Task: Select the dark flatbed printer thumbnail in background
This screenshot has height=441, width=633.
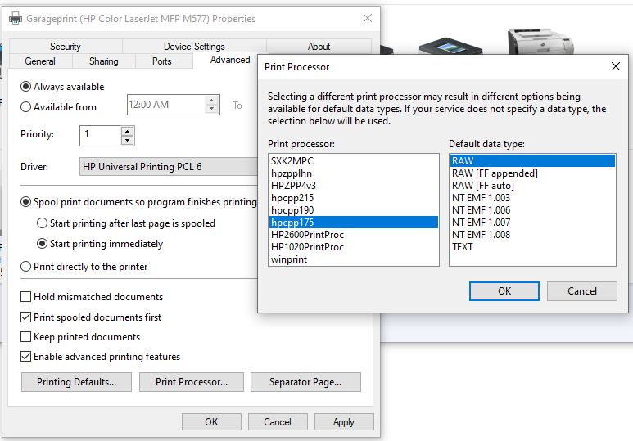Action: coord(450,46)
